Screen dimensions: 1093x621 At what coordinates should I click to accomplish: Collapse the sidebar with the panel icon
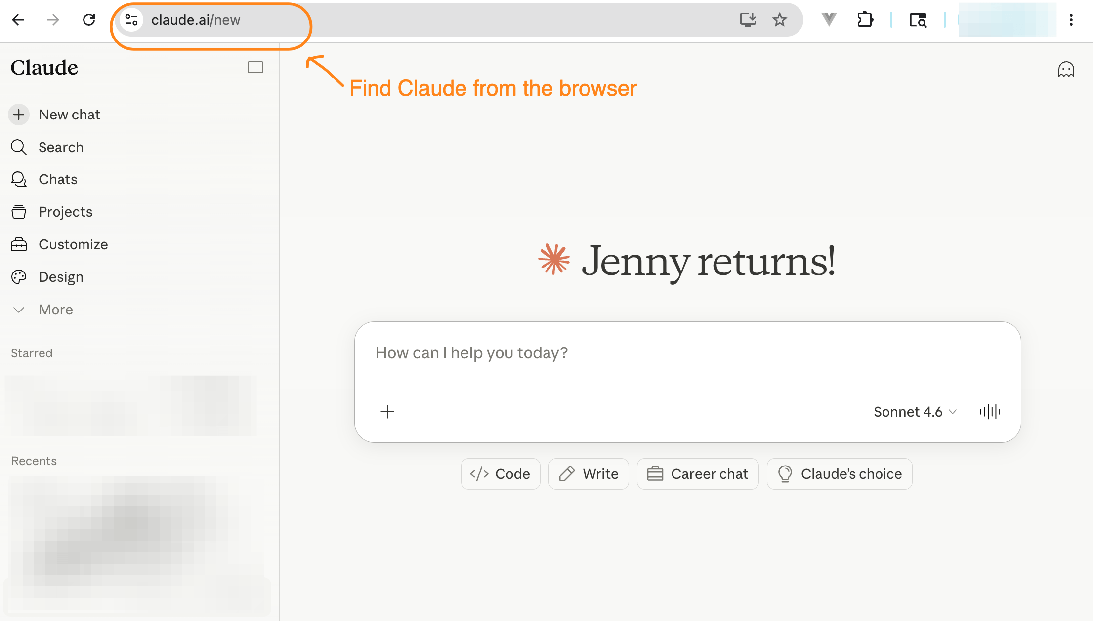255,68
